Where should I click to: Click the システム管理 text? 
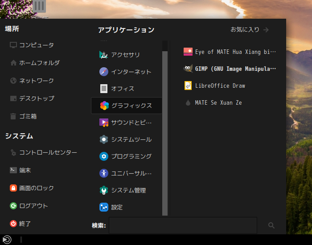(128, 190)
